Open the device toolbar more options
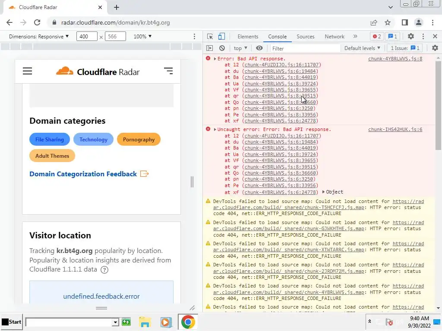Screen dimensions: 442x331 pyautogui.click(x=194, y=37)
